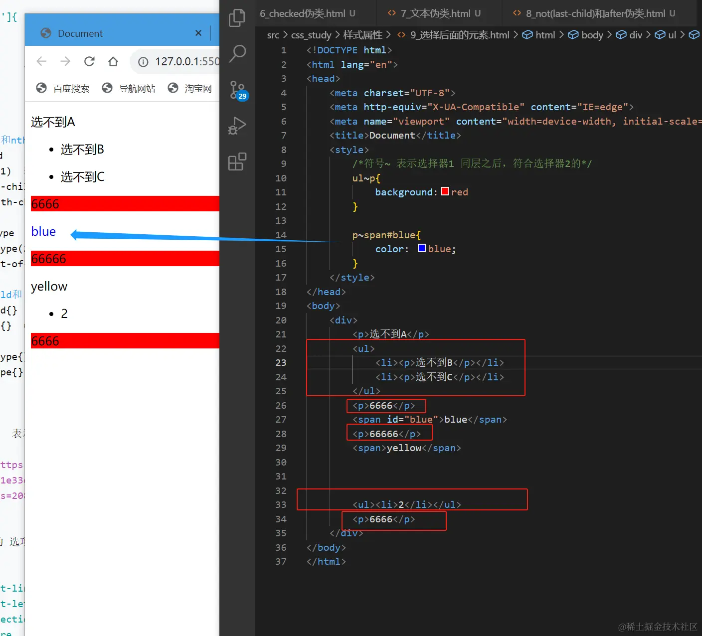The image size is (702, 636).
Task: Go to the browser home page
Action: tap(113, 61)
